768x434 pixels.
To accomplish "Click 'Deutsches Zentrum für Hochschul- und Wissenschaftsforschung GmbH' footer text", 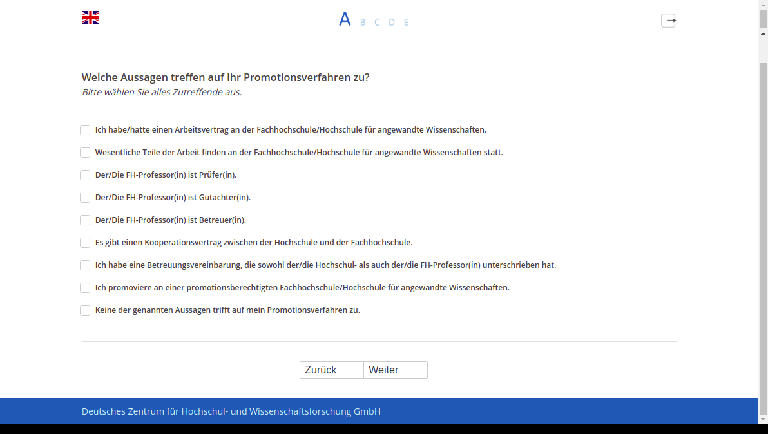I will coord(231,411).
